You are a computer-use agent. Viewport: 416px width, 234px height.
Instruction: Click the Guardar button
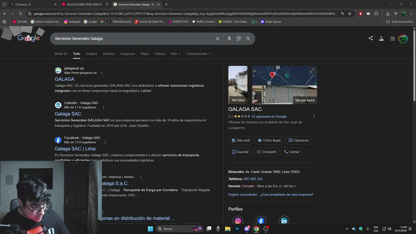[240, 152]
